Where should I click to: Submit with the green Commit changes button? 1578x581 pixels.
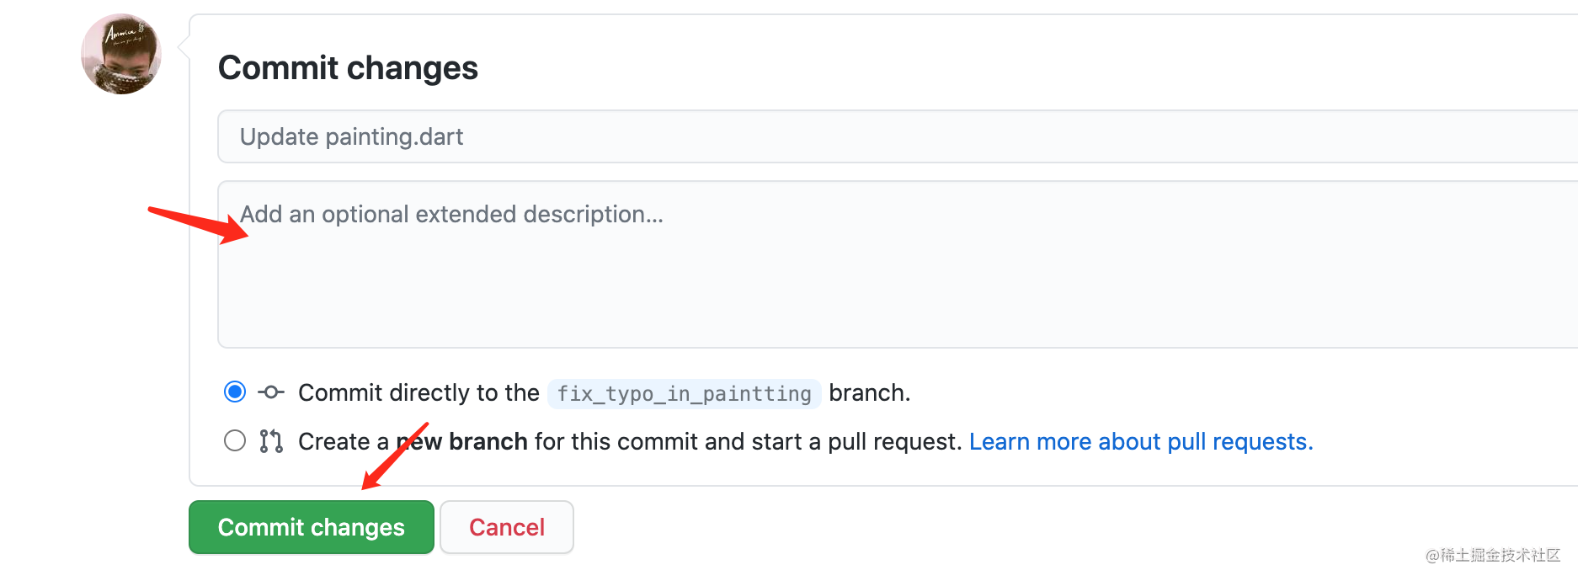pos(312,527)
